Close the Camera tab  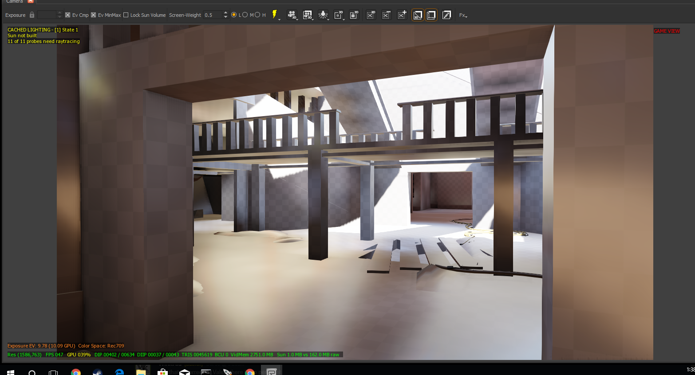pyautogui.click(x=31, y=1)
